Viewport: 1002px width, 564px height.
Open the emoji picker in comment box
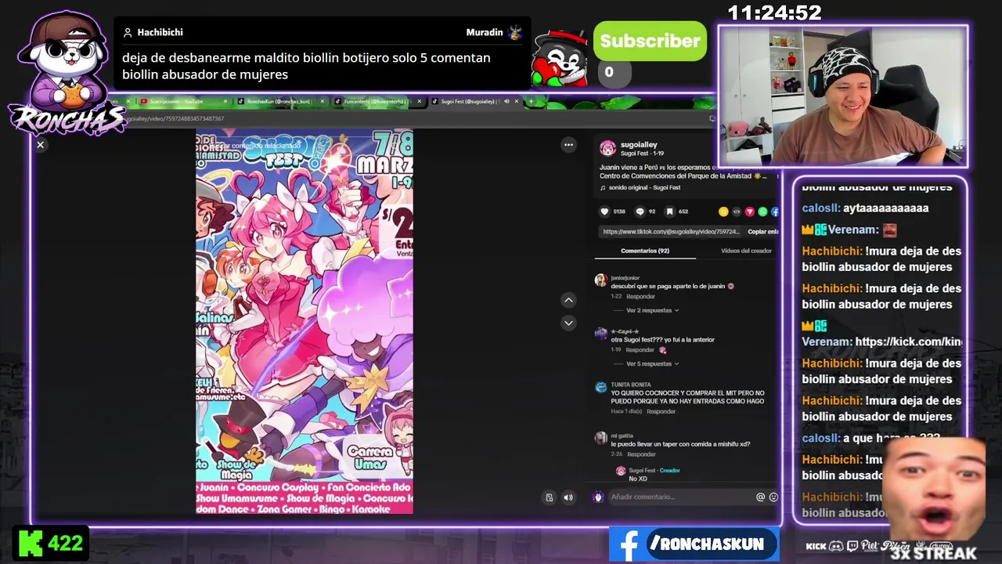tap(773, 497)
